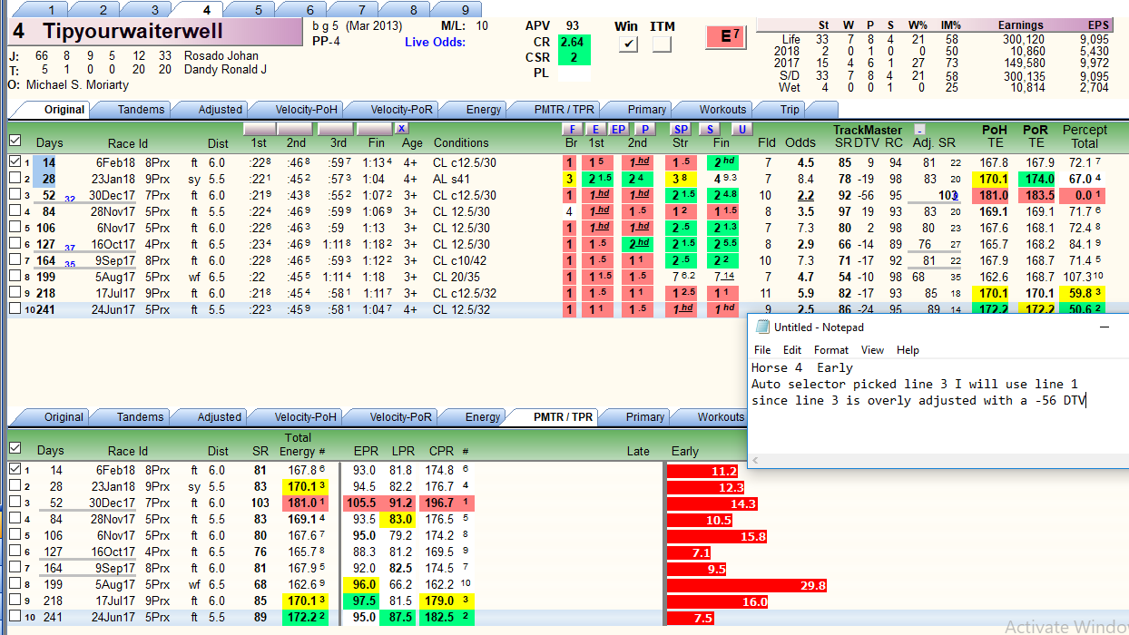The width and height of the screenshot is (1129, 635).
Task: Switch to horse tab 9
Action: [x=466, y=10]
